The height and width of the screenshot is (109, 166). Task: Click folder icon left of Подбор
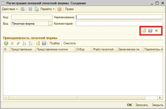(x=38, y=43)
